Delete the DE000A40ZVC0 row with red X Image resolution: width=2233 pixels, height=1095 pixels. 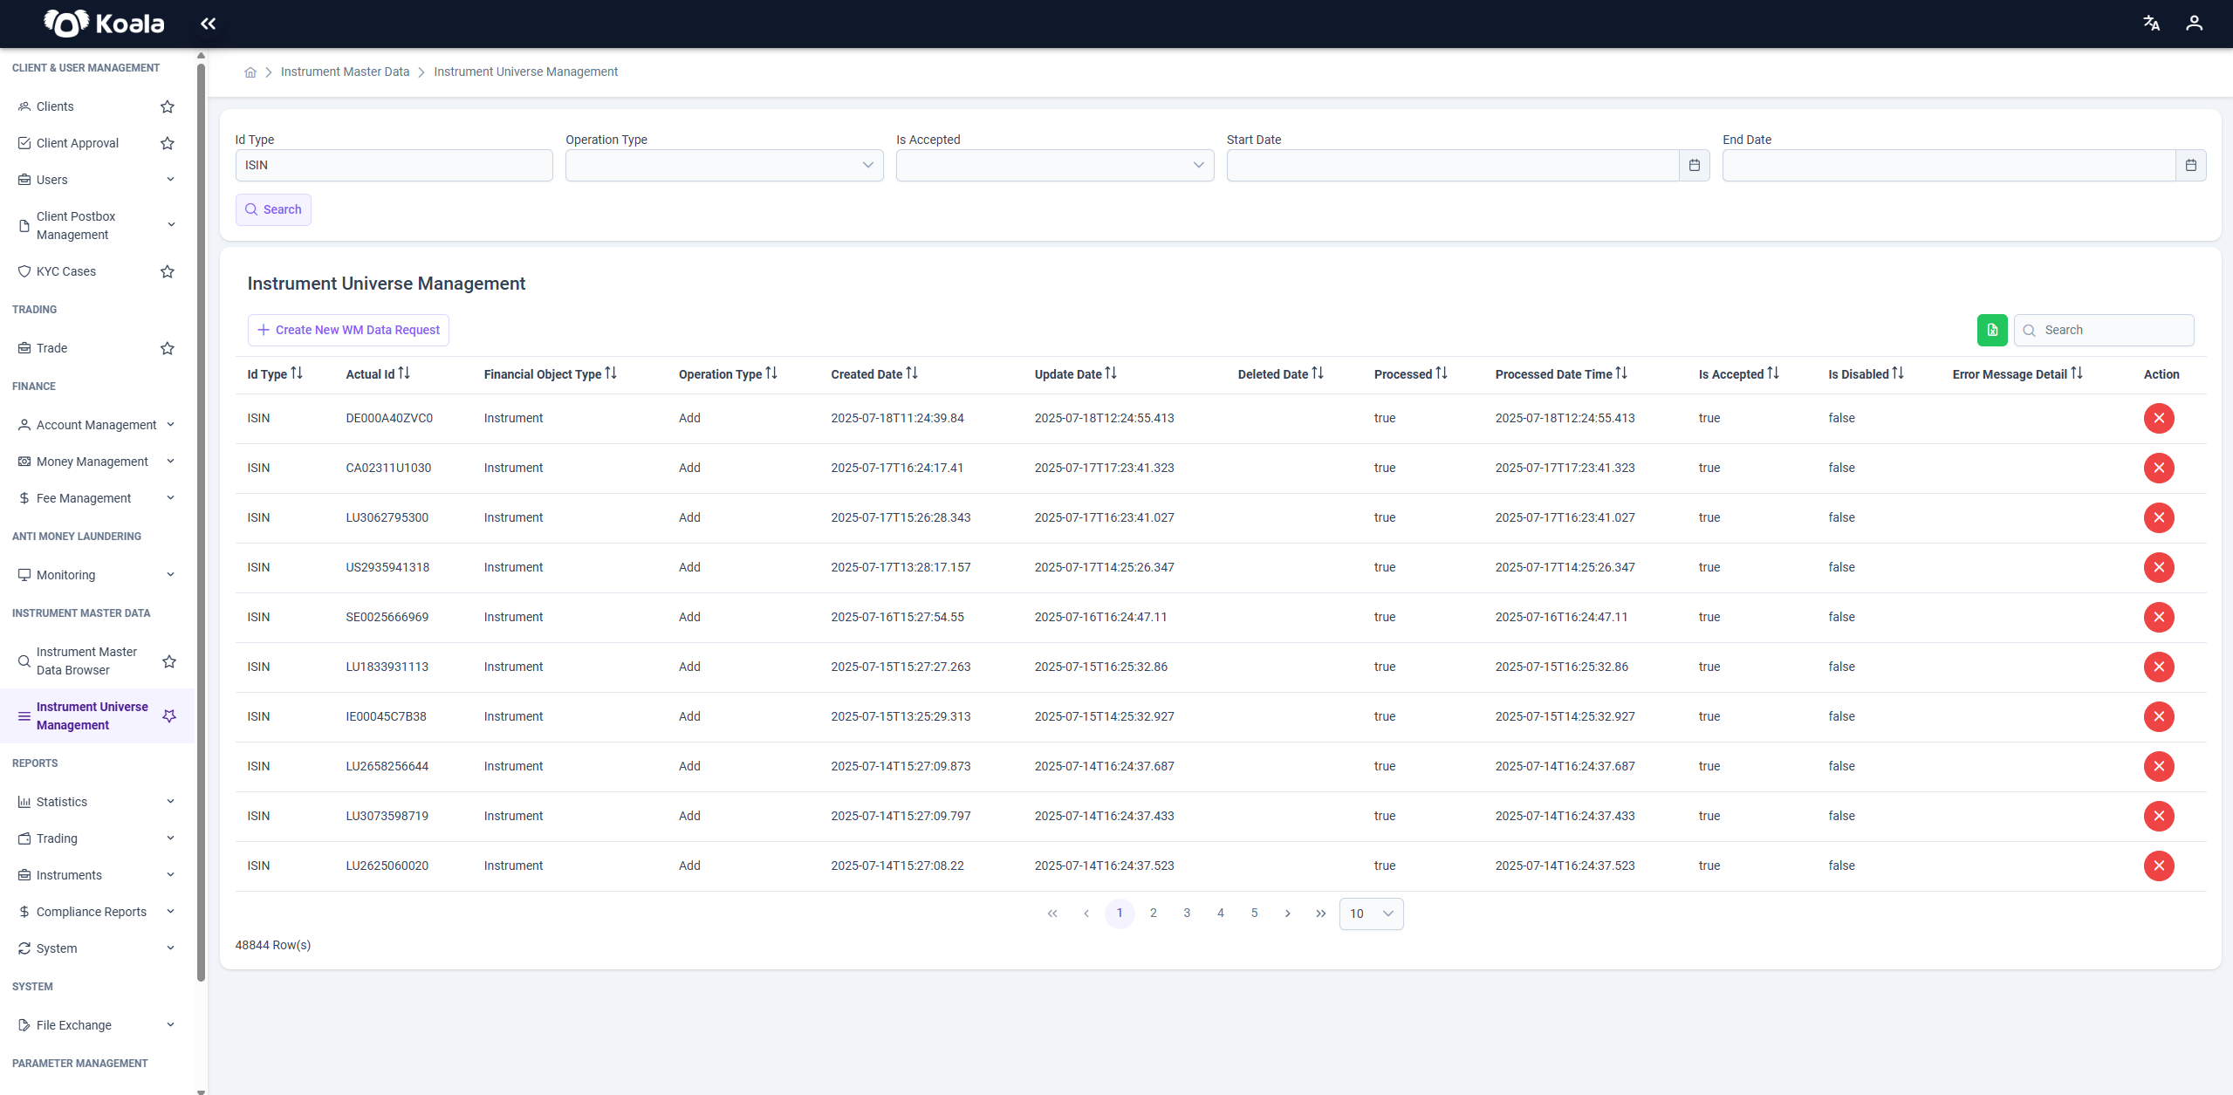coord(2158,418)
